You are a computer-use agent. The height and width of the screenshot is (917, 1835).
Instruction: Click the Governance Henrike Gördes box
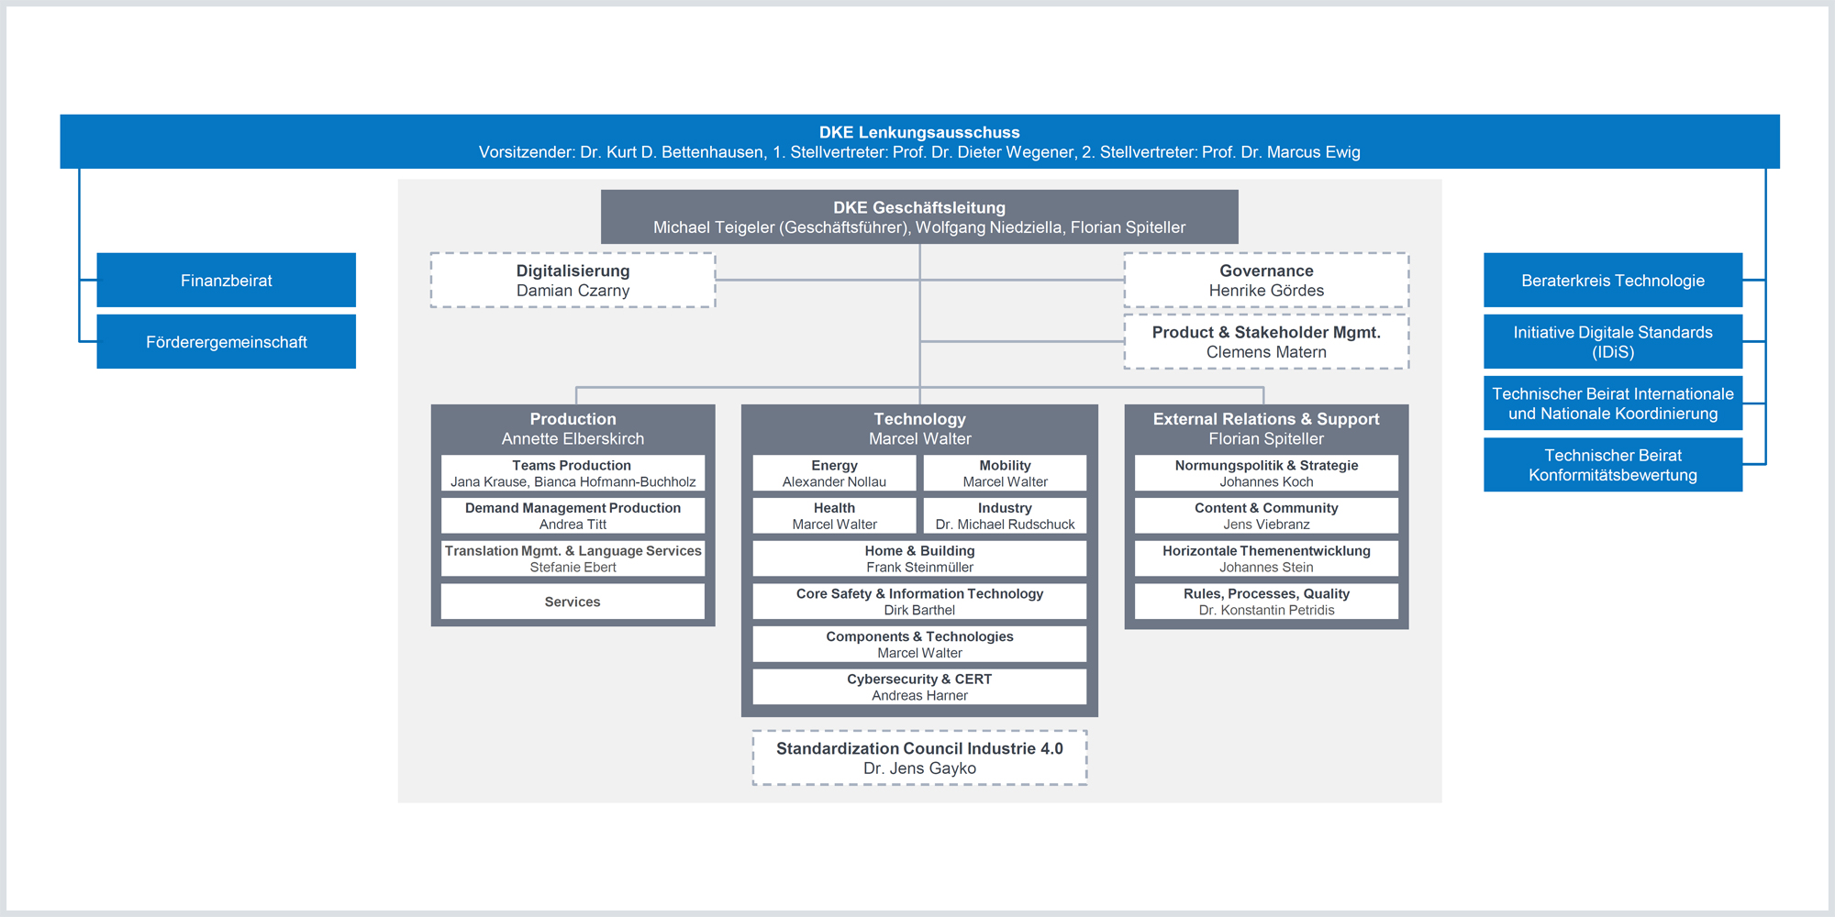pyautogui.click(x=1266, y=281)
